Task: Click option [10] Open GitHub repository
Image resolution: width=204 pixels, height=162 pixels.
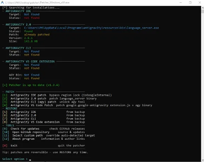Action: point(44,132)
